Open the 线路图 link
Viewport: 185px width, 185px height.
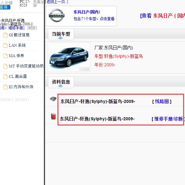162,101
